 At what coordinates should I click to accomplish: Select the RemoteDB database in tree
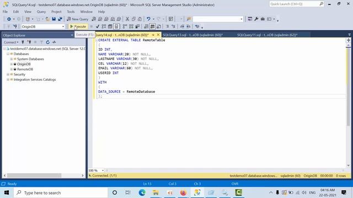pyautogui.click(x=25, y=69)
